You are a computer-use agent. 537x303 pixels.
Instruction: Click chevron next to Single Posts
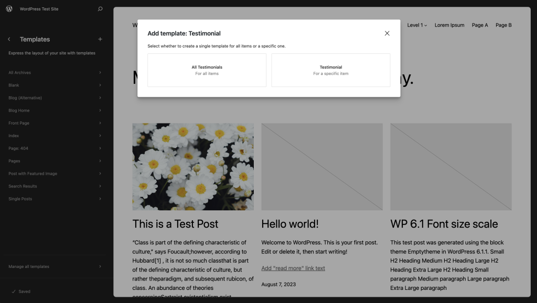coord(100,199)
